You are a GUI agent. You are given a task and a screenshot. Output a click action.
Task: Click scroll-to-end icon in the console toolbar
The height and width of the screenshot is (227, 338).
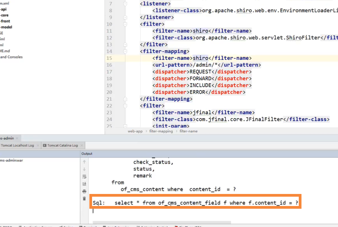(84, 184)
